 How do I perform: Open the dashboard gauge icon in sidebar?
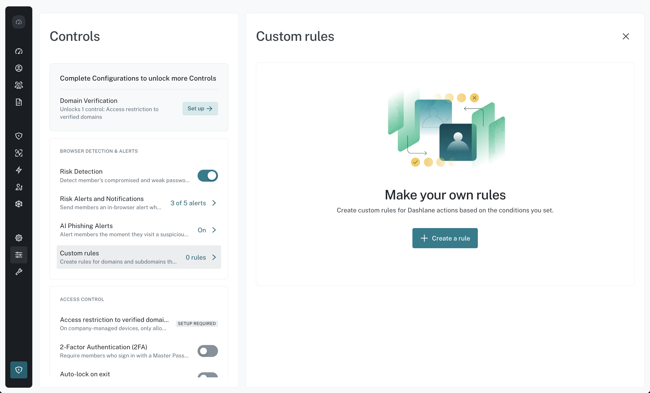19,51
